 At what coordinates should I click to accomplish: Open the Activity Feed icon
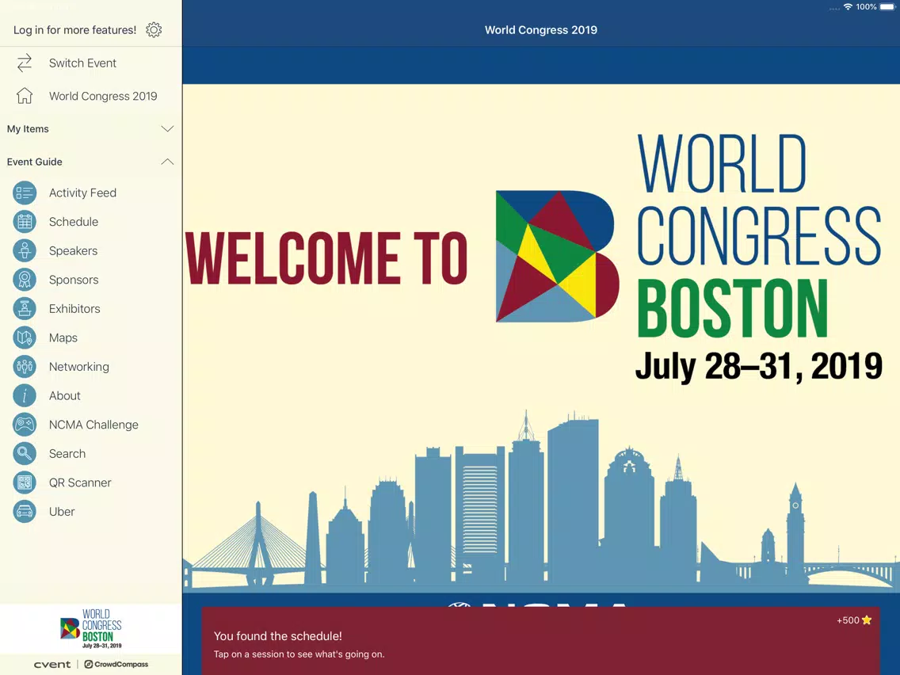[x=25, y=193]
